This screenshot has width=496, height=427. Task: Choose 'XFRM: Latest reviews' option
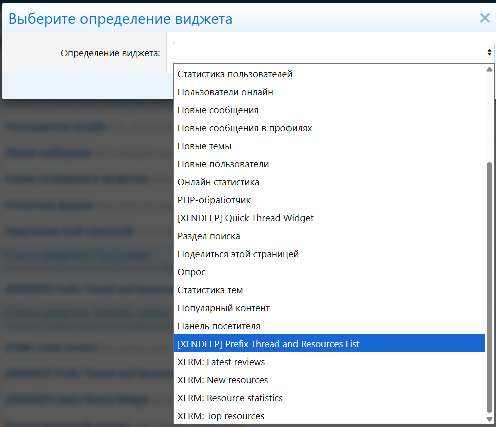pos(221,362)
